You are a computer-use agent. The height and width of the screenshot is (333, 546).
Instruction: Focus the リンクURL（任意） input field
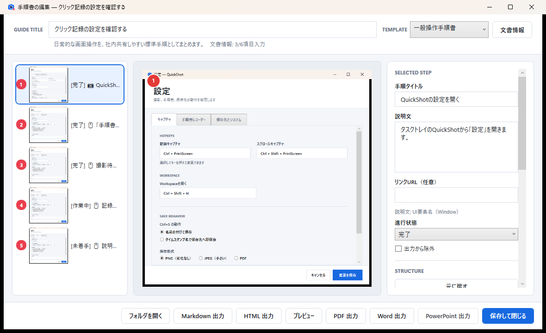(x=456, y=195)
